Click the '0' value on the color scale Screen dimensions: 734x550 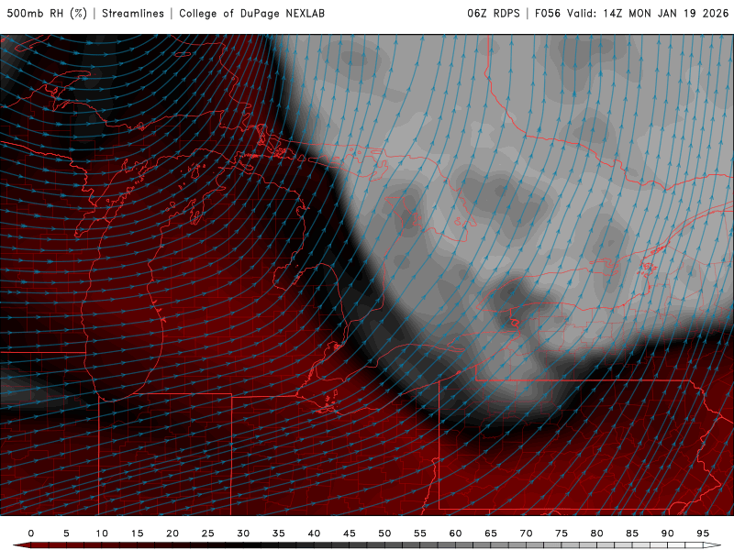(31, 533)
